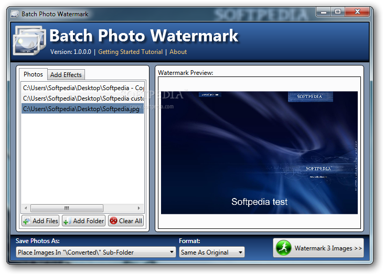Select the Softpedia custom file row
384x275 pixels.
pos(83,98)
